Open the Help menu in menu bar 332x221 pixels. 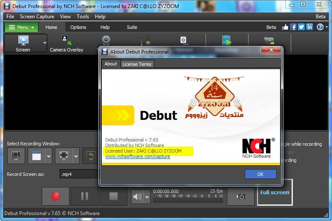point(100,17)
